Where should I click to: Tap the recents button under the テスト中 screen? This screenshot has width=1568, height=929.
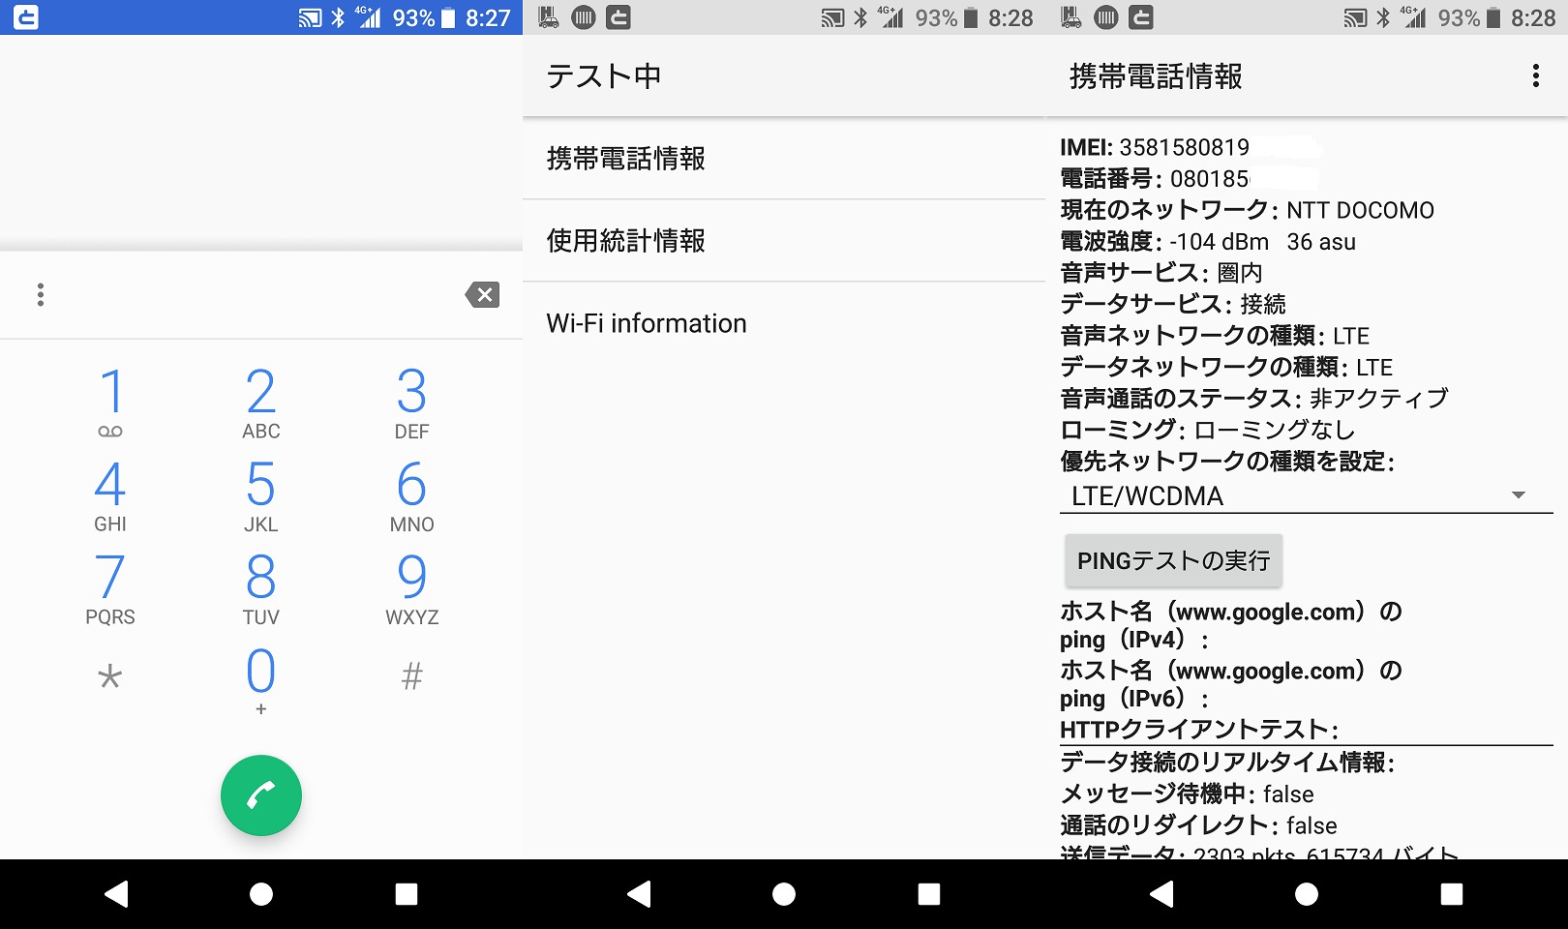pyautogui.click(x=929, y=894)
